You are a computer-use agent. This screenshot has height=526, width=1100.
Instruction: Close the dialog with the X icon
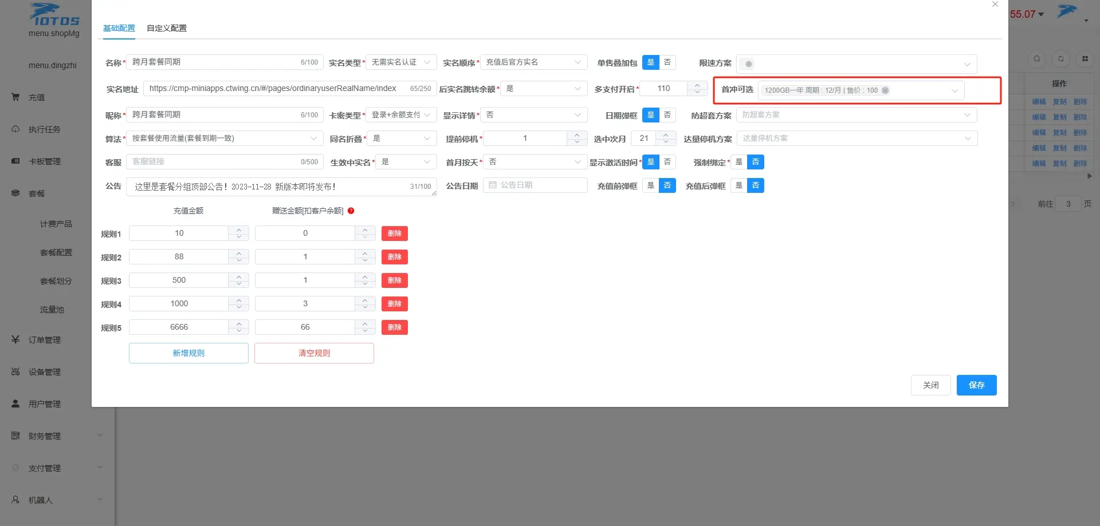tap(995, 5)
